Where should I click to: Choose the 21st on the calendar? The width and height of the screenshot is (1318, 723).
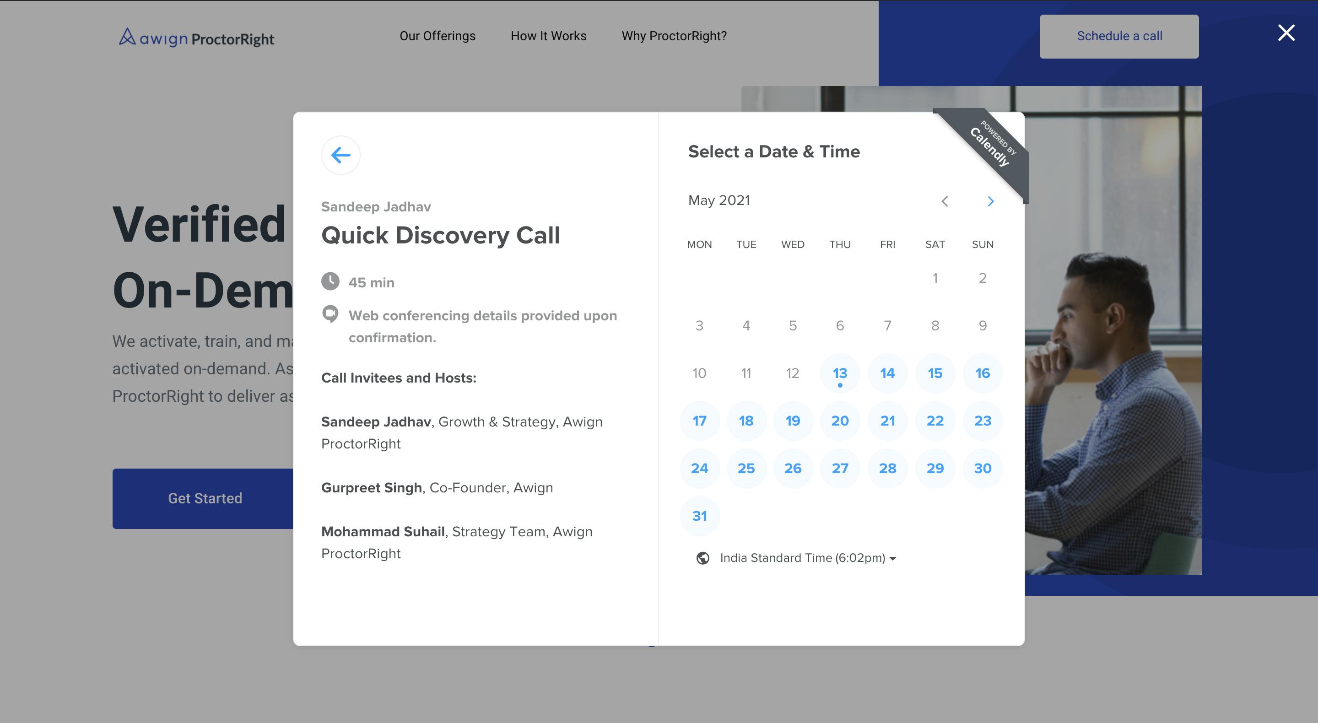tap(887, 421)
